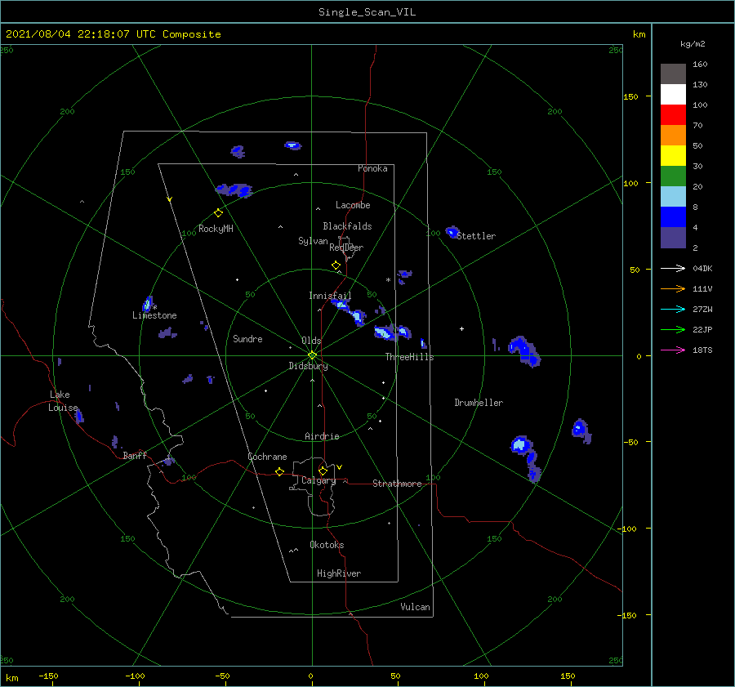Click the Strathmore town label

tap(397, 484)
